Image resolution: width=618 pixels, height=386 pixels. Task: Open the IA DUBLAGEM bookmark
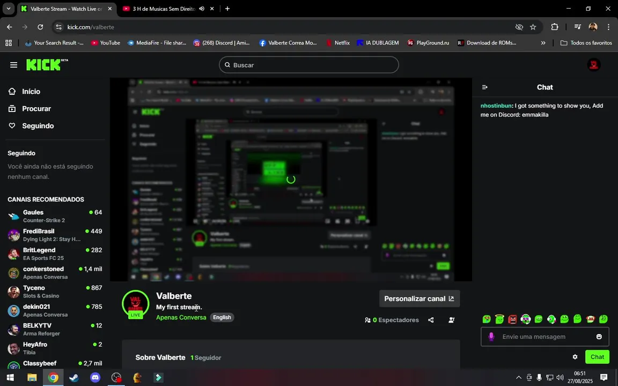pos(378,43)
